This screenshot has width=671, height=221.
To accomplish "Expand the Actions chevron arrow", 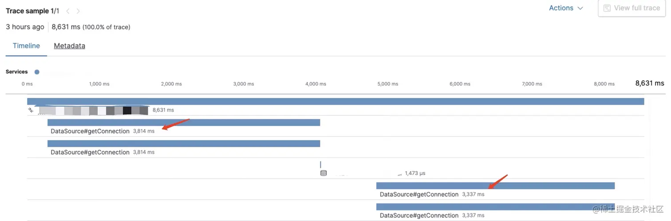I will [x=580, y=8].
